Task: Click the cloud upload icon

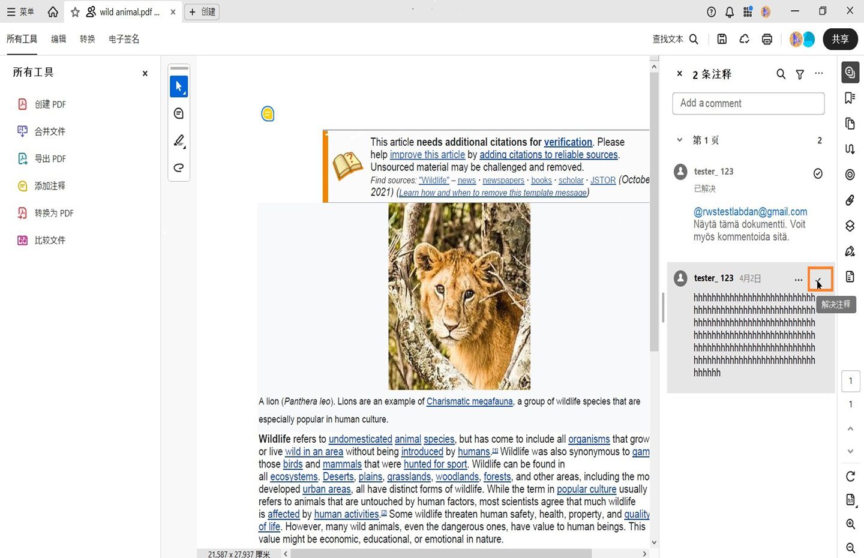Action: (745, 39)
